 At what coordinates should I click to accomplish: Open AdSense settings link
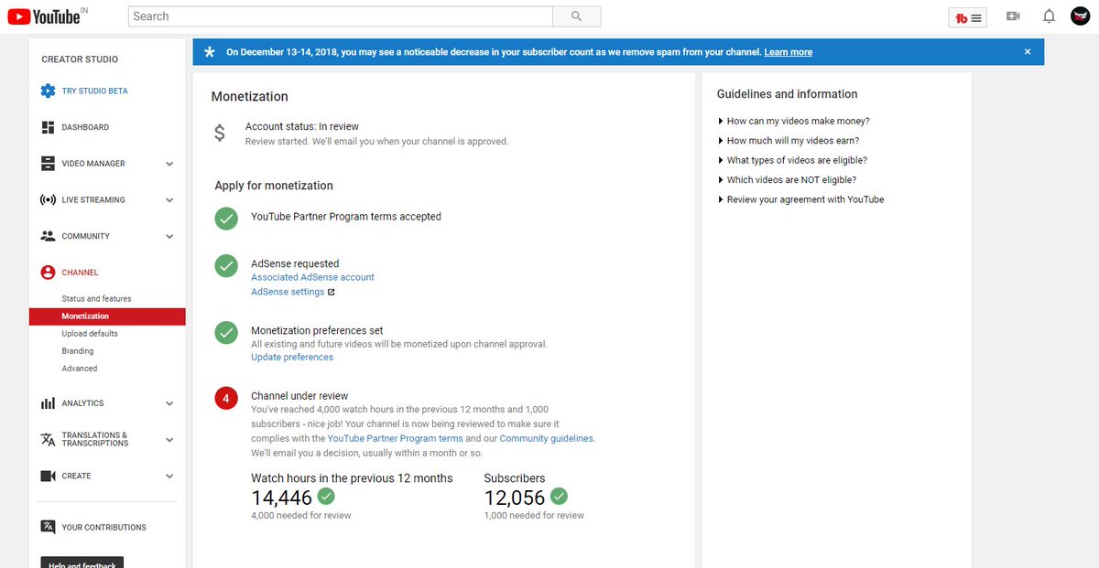288,293
